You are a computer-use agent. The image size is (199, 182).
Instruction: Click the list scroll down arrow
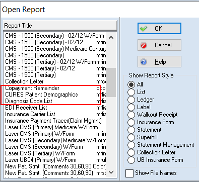coord(111,172)
